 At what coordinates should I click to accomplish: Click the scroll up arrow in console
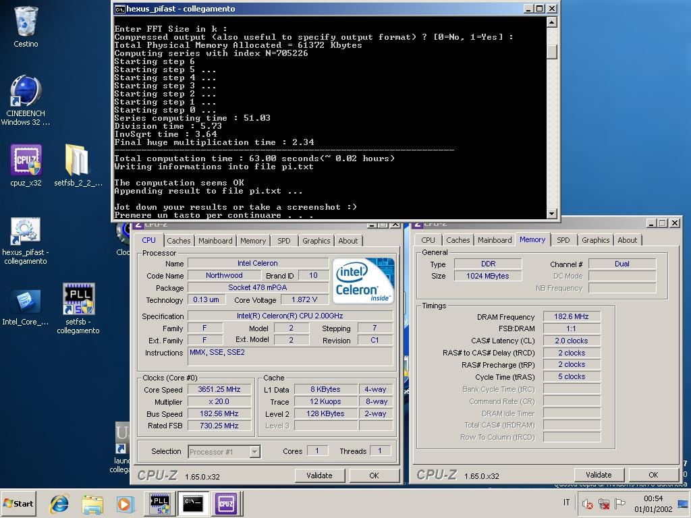(x=552, y=22)
